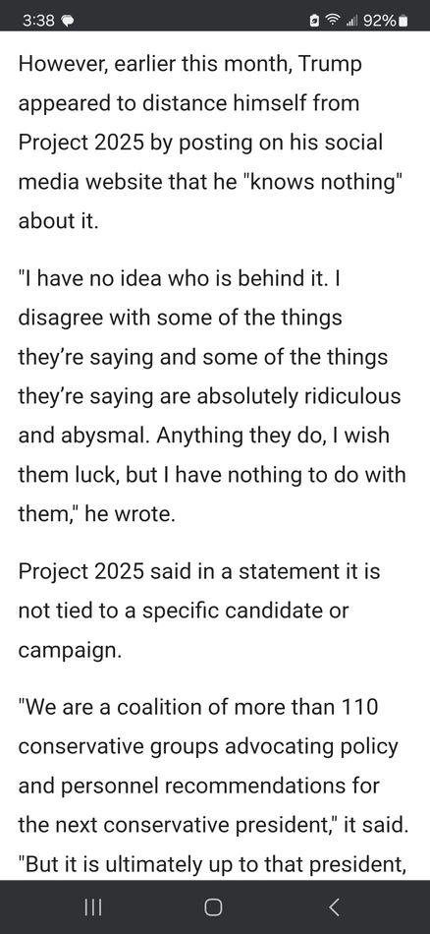Open the recent apps view
430x934 pixels.
pyautogui.click(x=93, y=906)
